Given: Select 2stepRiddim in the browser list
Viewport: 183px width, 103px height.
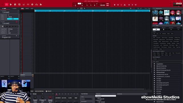Looking at the screenshot, I should point(160,64).
